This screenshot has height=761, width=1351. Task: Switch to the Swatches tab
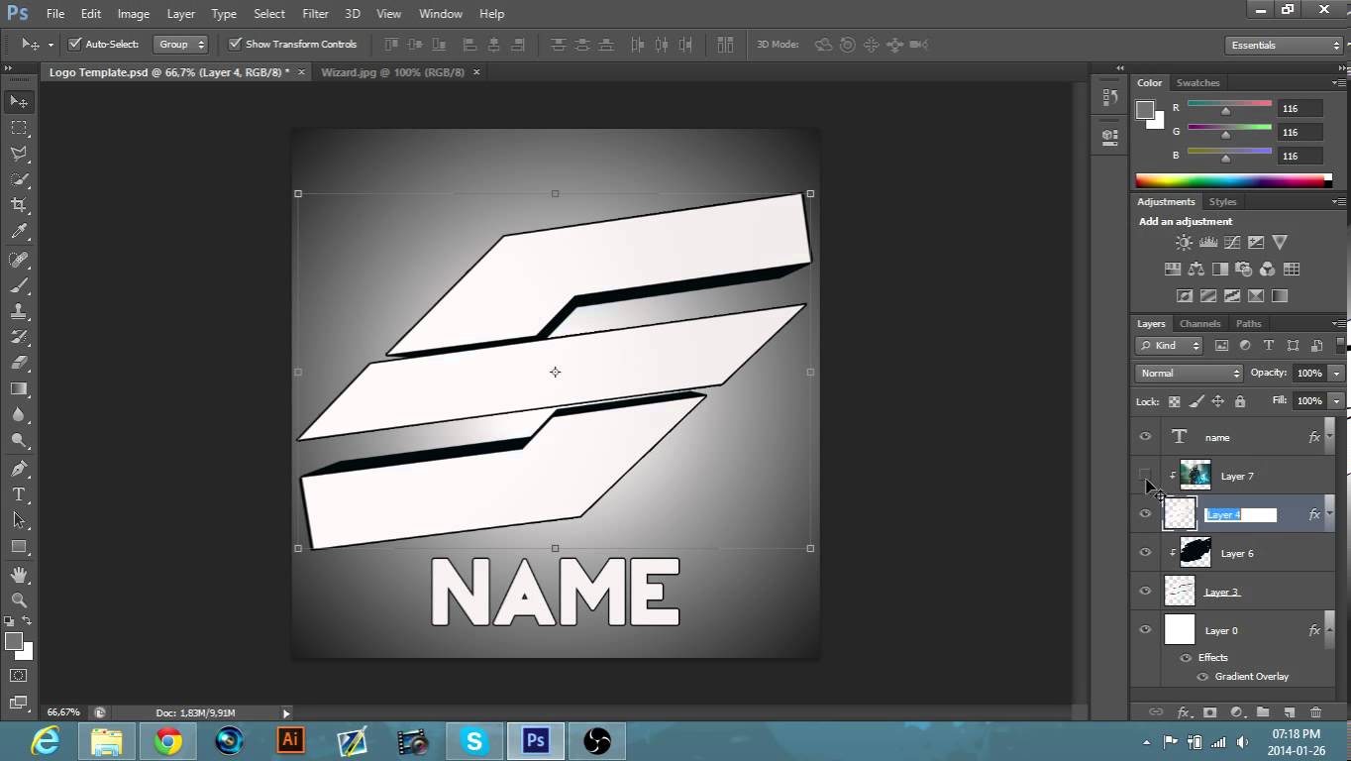1197,83
